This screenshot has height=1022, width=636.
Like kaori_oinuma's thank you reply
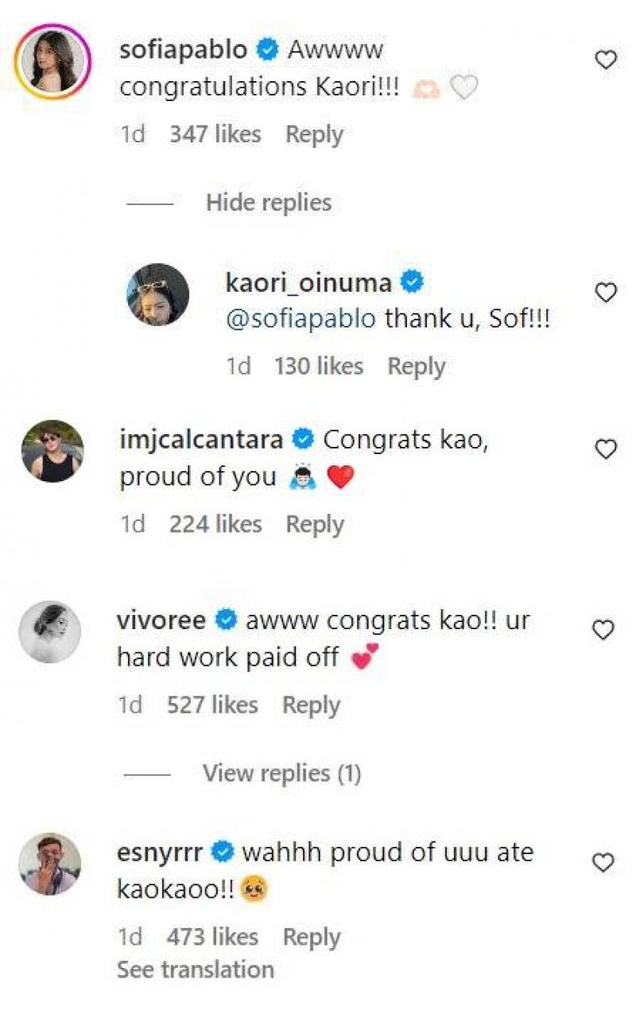tap(606, 293)
